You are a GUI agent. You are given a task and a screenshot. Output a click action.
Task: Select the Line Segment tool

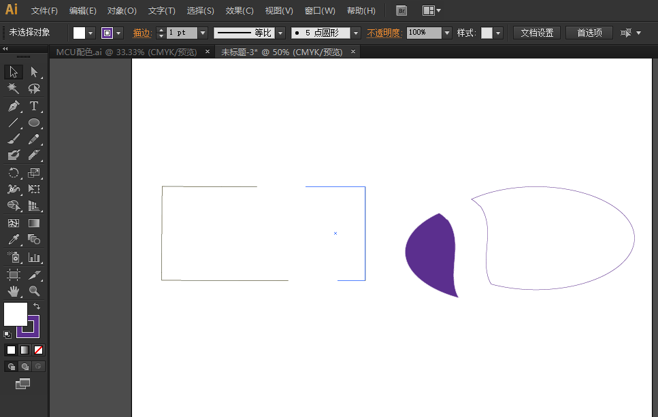14,122
